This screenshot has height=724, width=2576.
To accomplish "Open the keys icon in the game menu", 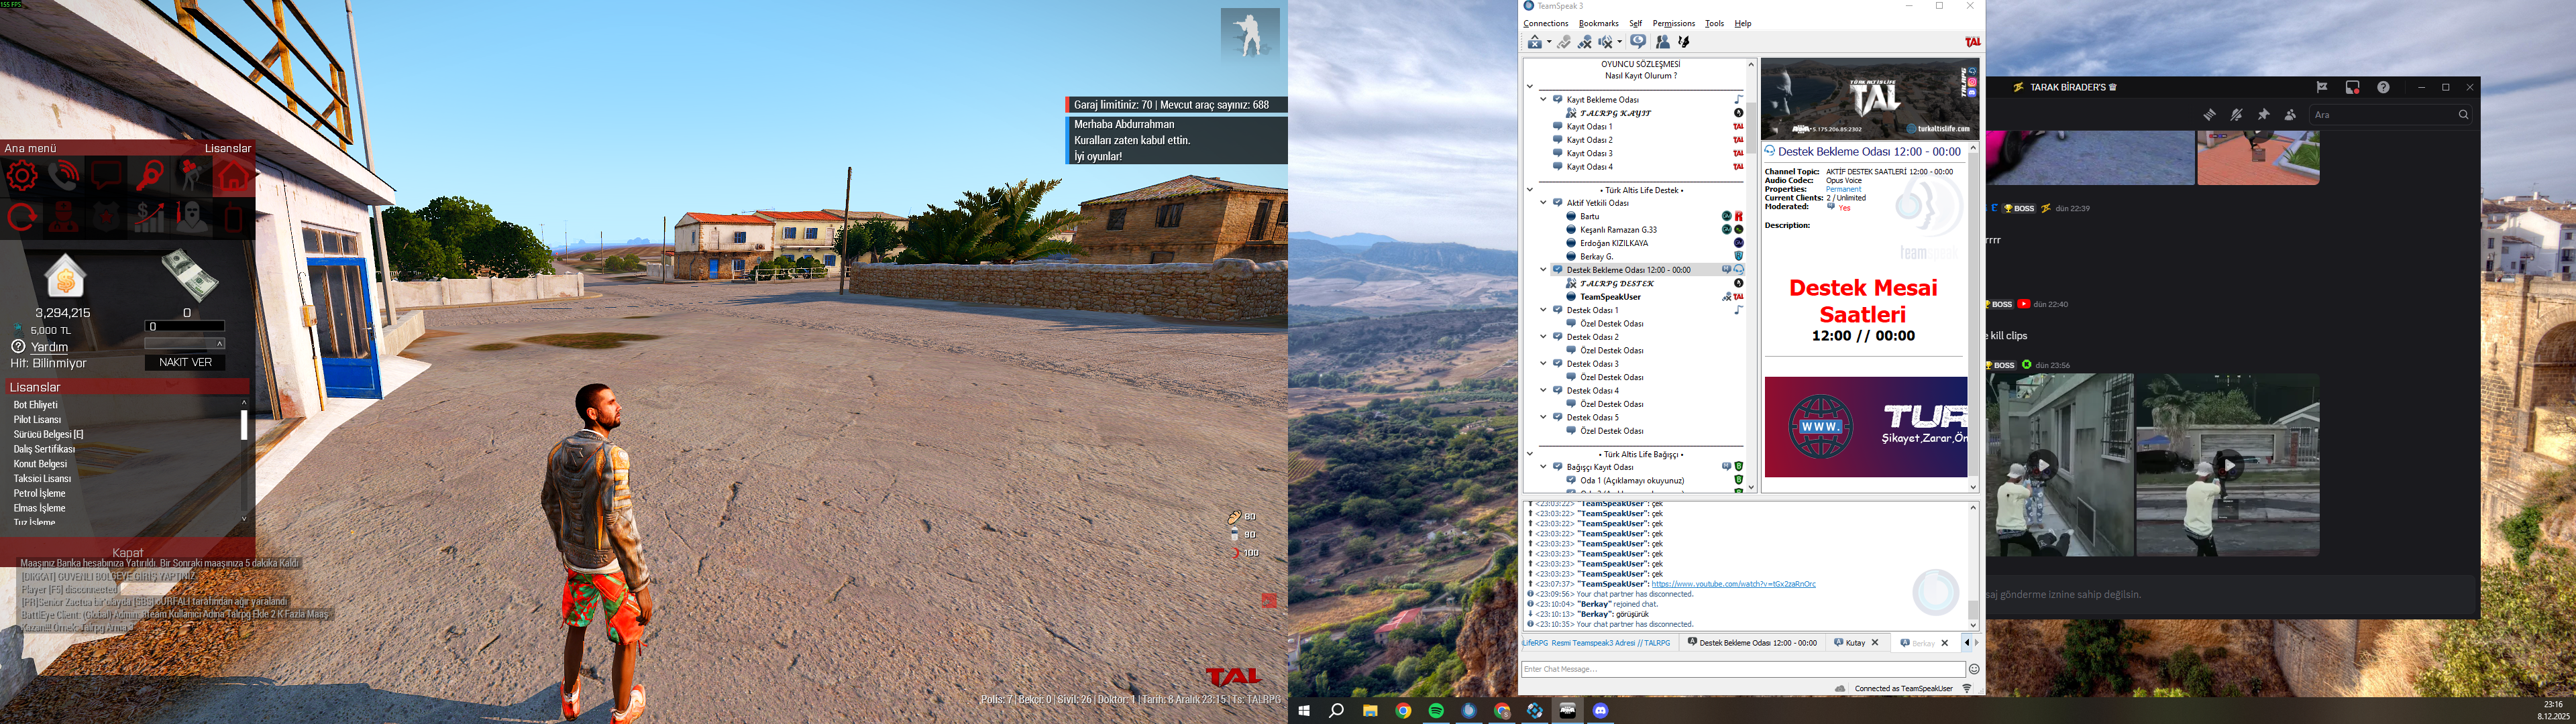I will point(149,177).
